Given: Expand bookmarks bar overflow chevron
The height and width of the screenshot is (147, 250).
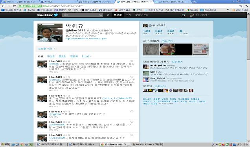Looking at the screenshot, I should [x=228, y=10].
